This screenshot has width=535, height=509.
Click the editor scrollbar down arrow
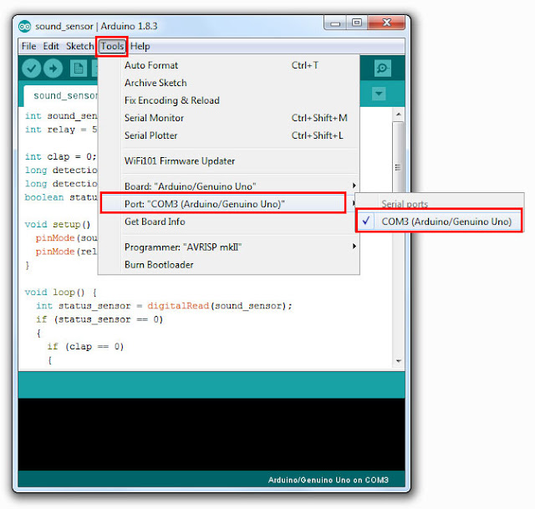[x=398, y=361]
